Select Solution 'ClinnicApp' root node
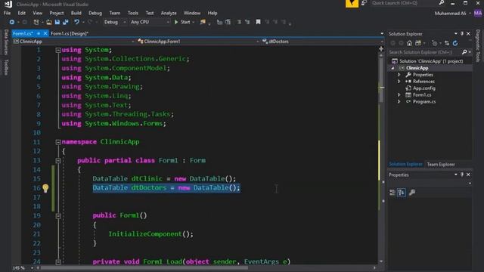The image size is (484, 272). point(431,61)
